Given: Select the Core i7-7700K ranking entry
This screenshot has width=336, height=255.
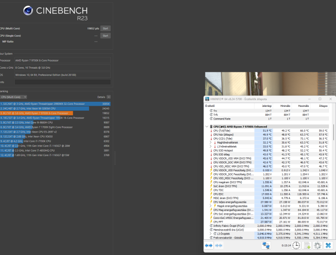Looking at the screenshot, I should 55,141.
